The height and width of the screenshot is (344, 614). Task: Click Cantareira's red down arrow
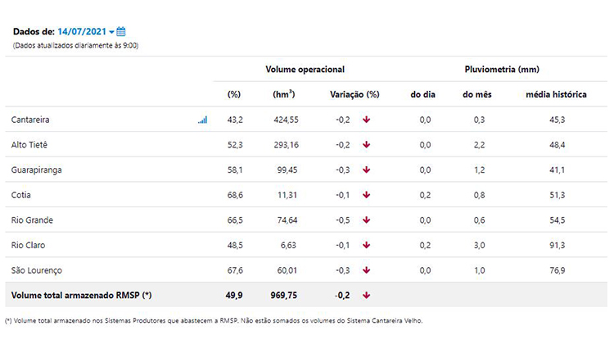pos(366,120)
